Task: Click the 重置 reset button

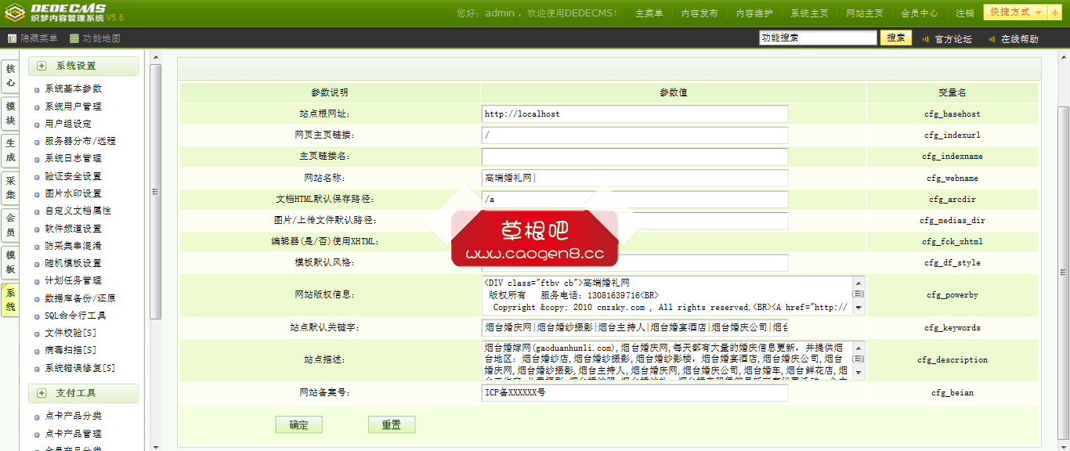Action: (x=392, y=424)
